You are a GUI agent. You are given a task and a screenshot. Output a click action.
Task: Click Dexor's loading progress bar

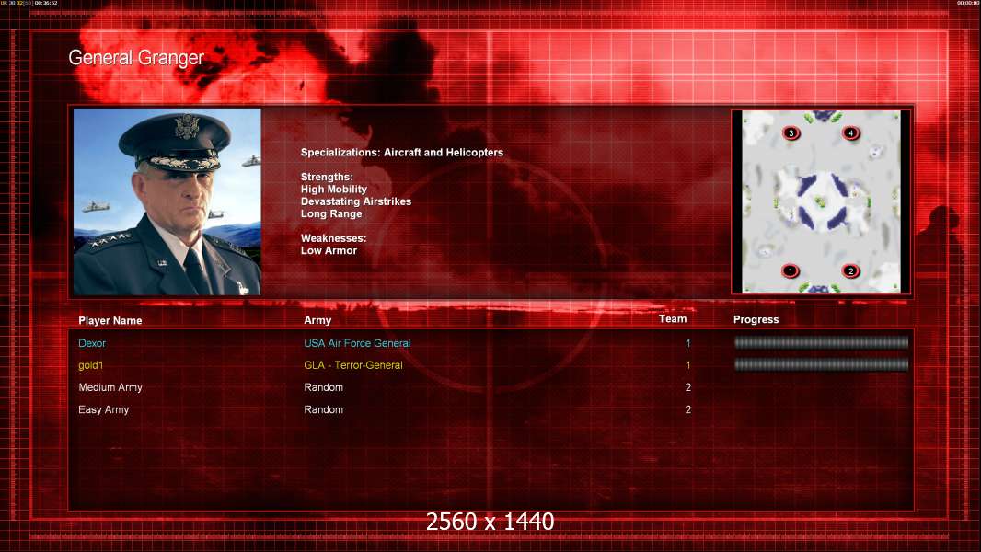pyautogui.click(x=821, y=342)
